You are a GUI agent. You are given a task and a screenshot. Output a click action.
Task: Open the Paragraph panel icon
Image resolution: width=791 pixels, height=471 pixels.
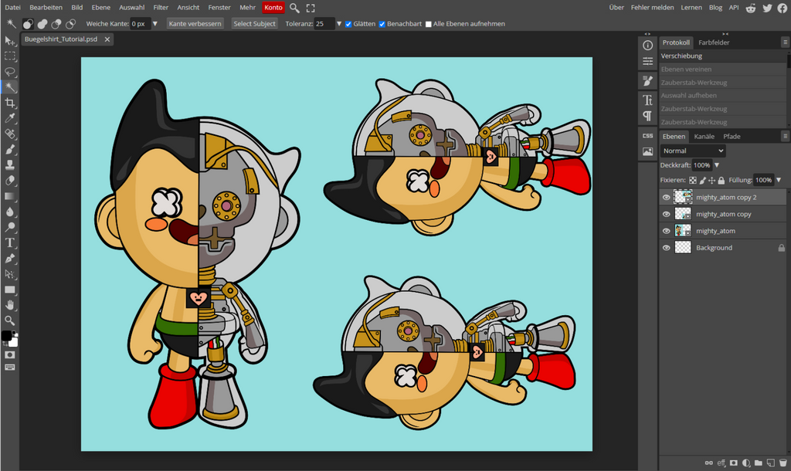pos(648,116)
